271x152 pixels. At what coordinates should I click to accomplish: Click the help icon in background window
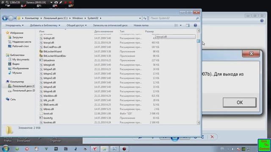(x=262, y=21)
